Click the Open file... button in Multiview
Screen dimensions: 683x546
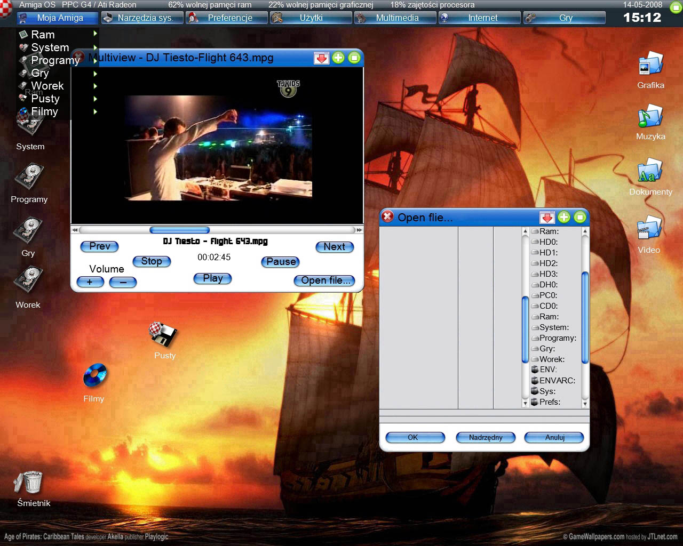(324, 280)
